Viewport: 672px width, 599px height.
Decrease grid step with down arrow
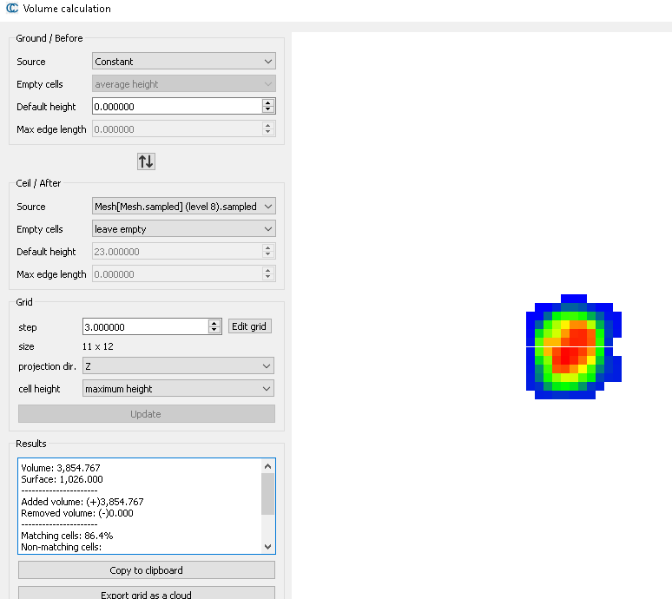click(x=214, y=331)
